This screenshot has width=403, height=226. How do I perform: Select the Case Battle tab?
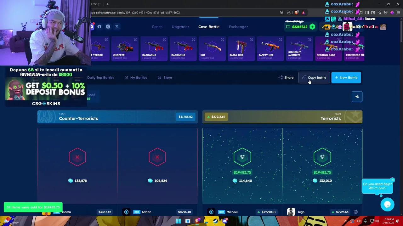pyautogui.click(x=209, y=27)
